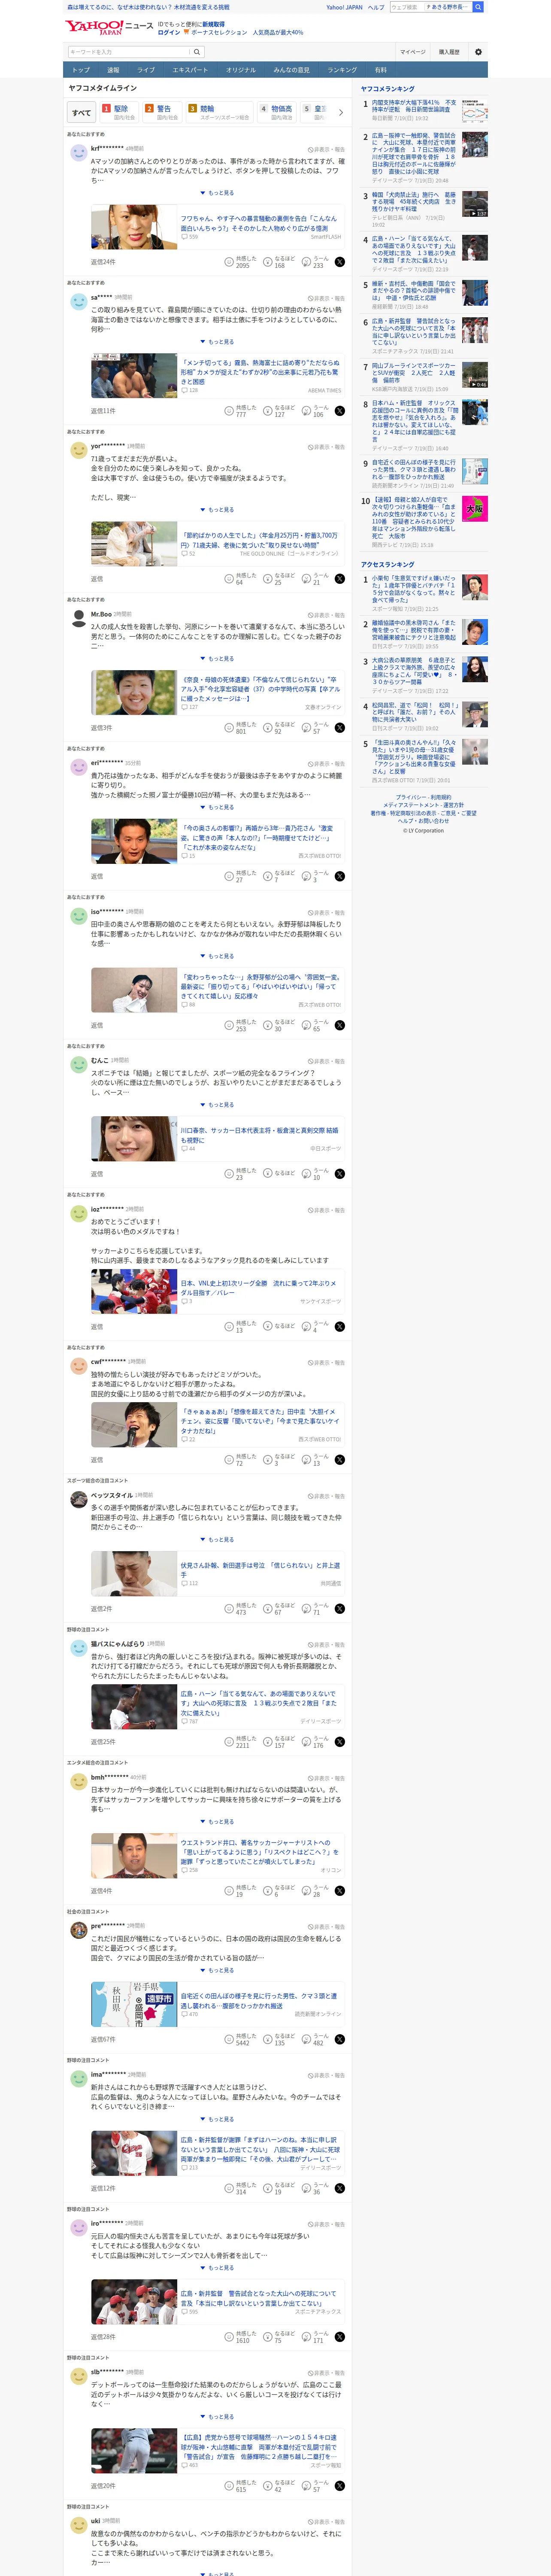The image size is (551, 2576).
Task: React うーん on yor's comment
Action: coord(316,579)
